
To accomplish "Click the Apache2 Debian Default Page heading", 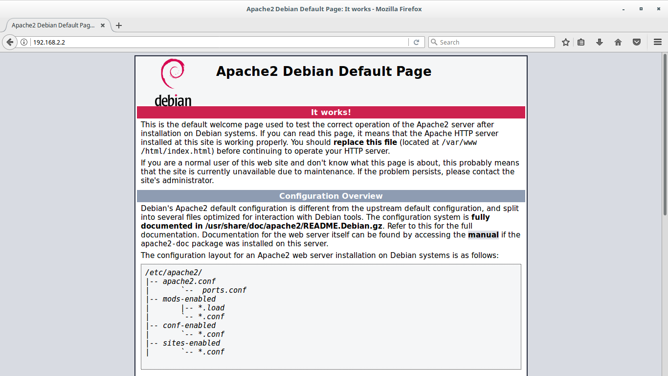I will pos(324,71).
